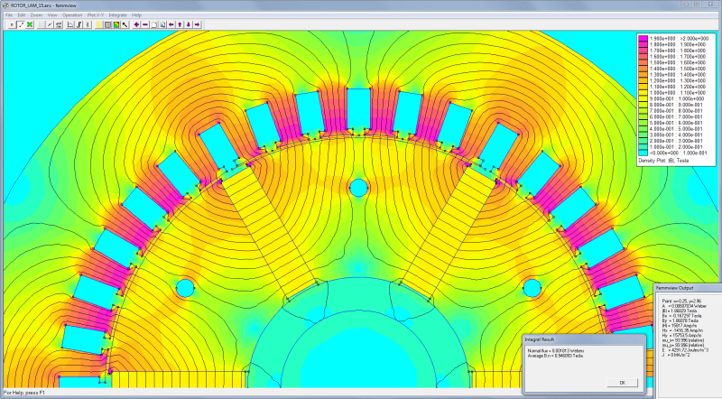
Task: Click the legend text '1.500e+000 : 1.600e+000'
Action: tap(677, 62)
